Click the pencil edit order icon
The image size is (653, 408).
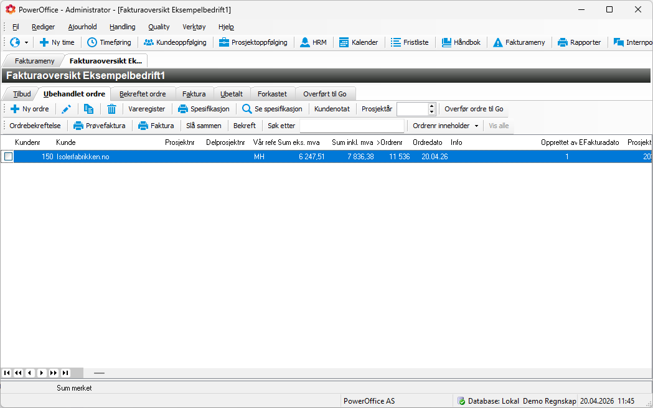click(67, 109)
